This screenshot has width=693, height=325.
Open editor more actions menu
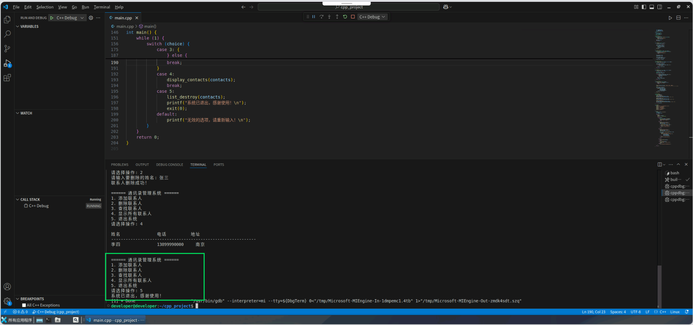(686, 18)
